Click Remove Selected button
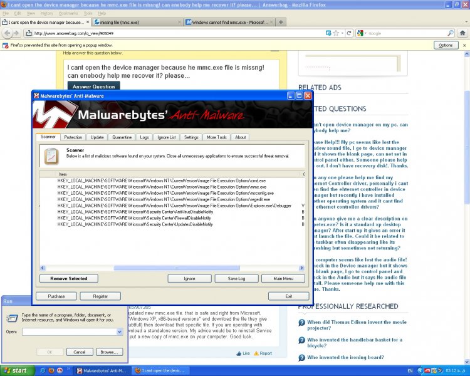The height and width of the screenshot is (376, 470). pyautogui.click(x=69, y=278)
